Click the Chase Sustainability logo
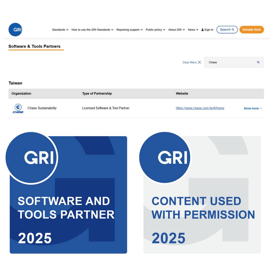Viewport: 271px width, 271px height. coord(18,108)
